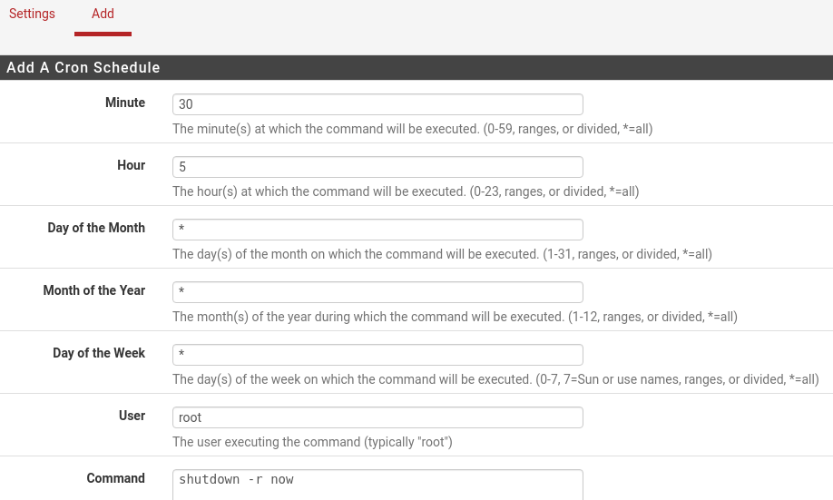This screenshot has width=833, height=500.
Task: Click the user executing the command hint
Action: pos(312,442)
